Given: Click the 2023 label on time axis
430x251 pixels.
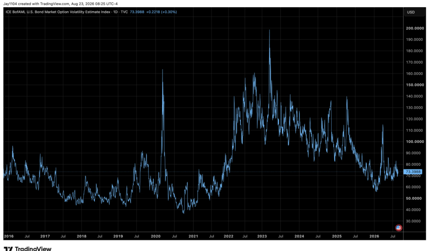Looking at the screenshot, I should (262, 236).
